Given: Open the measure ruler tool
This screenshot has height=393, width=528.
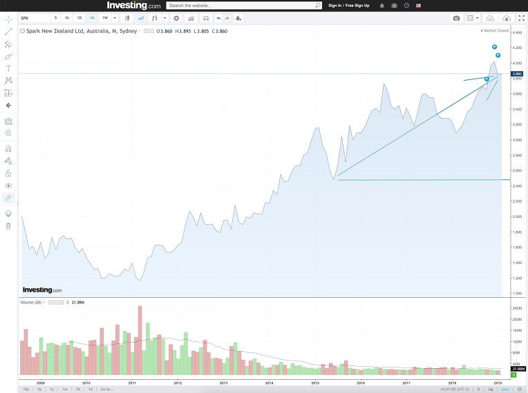Looking at the screenshot, I should pos(8,121).
